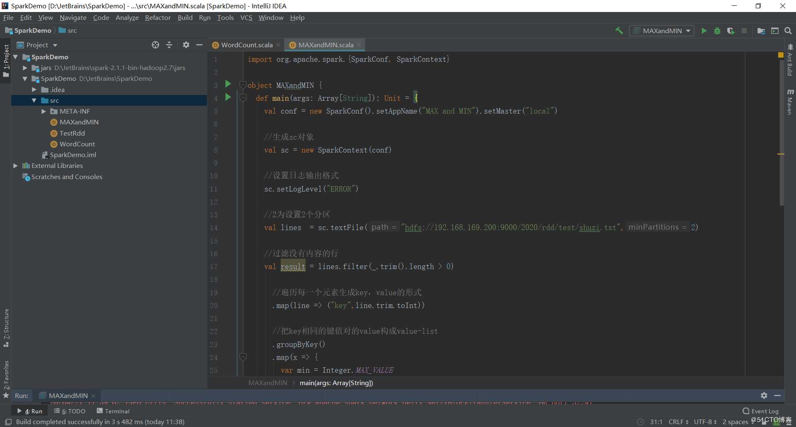Start debugging with the bug icon
796x427 pixels.
pyautogui.click(x=717, y=31)
